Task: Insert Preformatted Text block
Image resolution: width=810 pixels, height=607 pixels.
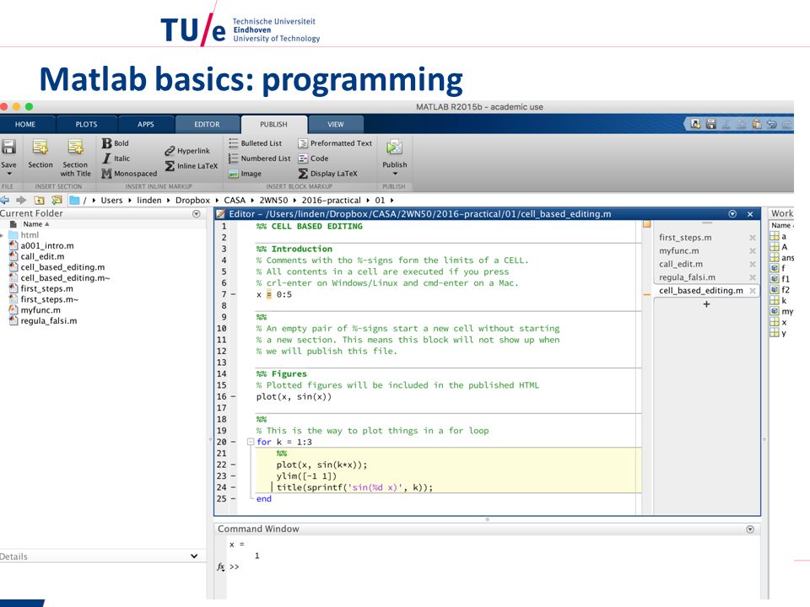Action: point(335,143)
